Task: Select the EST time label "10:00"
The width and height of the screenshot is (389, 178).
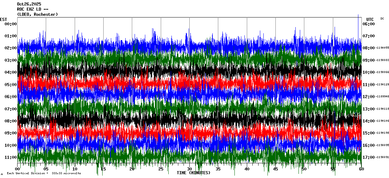Action: point(11,145)
